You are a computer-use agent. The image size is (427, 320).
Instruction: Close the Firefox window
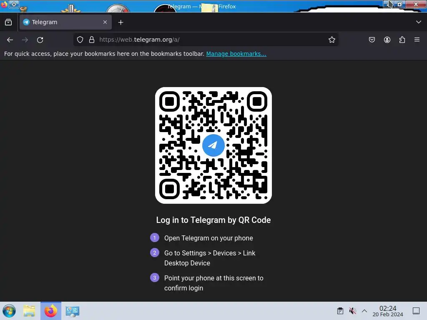416,4
